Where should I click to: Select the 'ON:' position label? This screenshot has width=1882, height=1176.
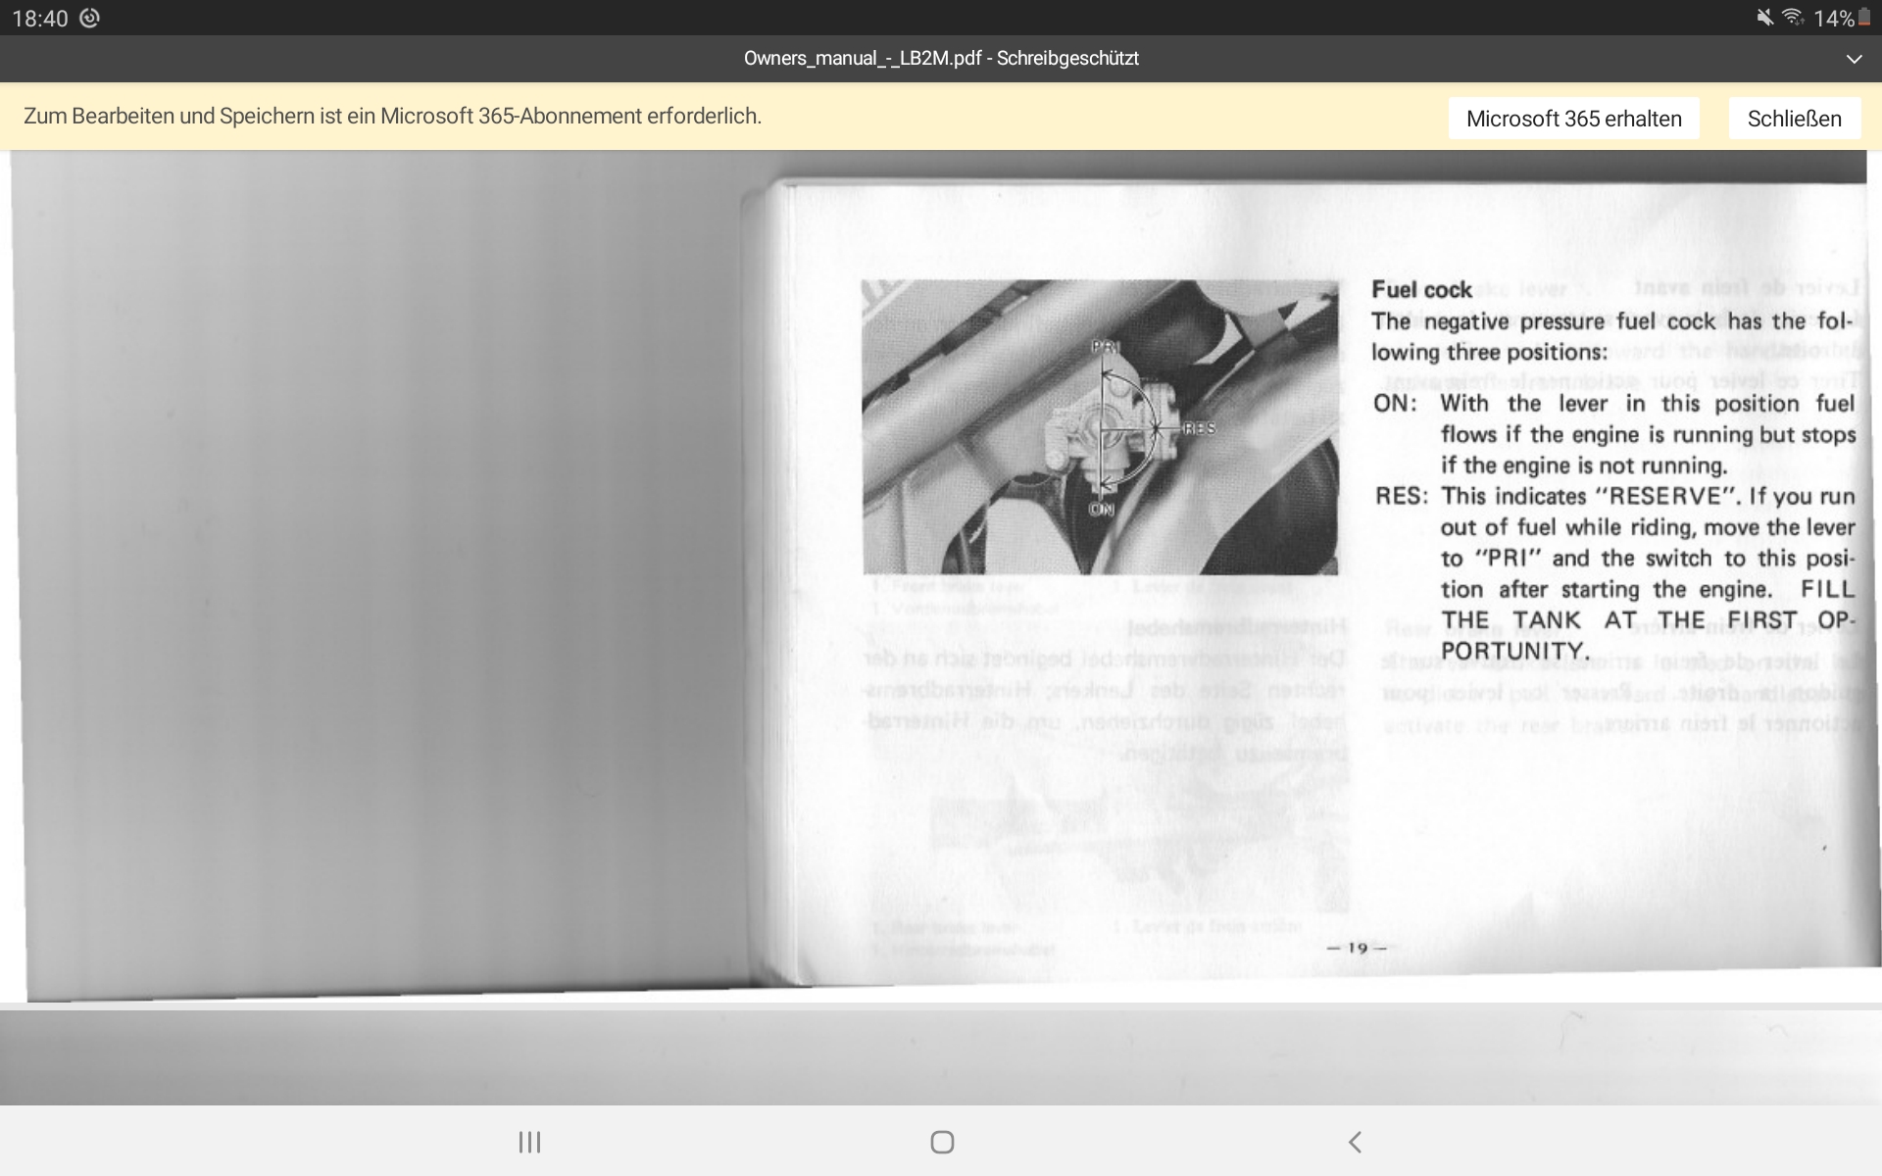point(1394,404)
